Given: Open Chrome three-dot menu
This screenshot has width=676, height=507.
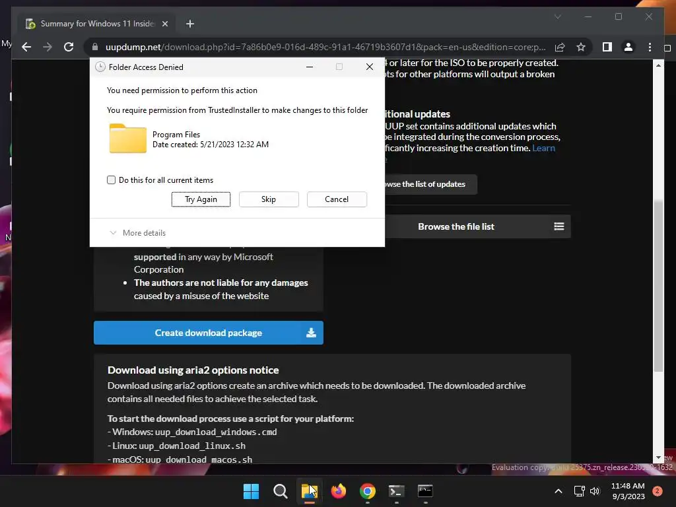Looking at the screenshot, I should pyautogui.click(x=650, y=47).
